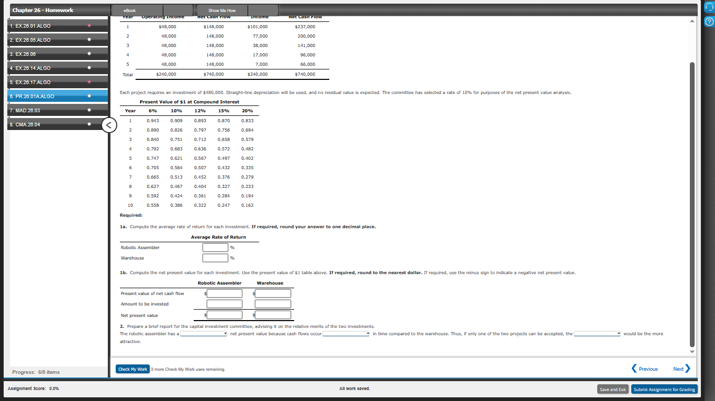This screenshot has height=401, width=715.
Task: Click the $237,000 net cash flow value
Action: [306, 27]
